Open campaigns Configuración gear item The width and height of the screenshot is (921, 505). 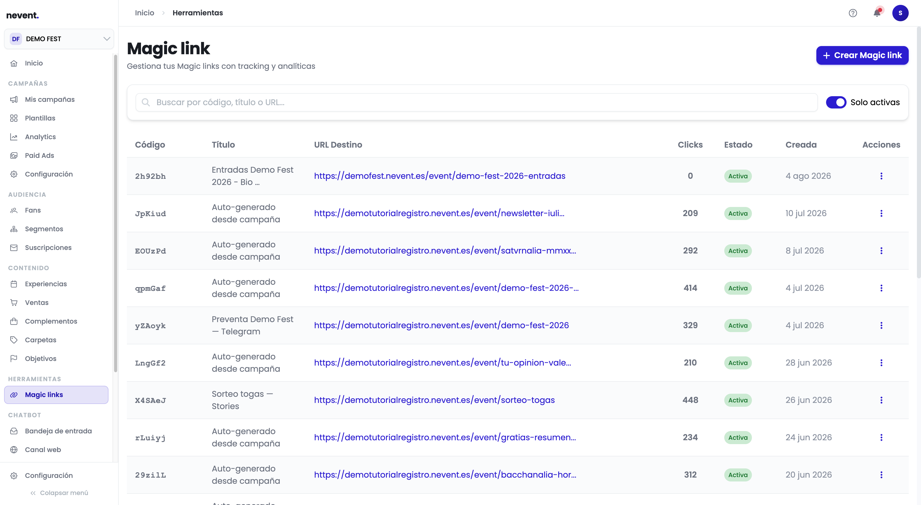click(56, 174)
